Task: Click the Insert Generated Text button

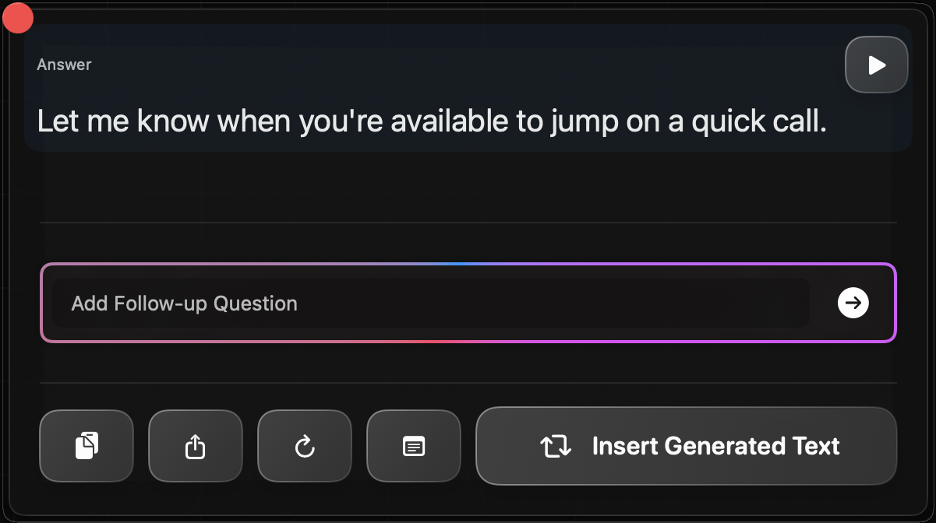Action: [686, 446]
